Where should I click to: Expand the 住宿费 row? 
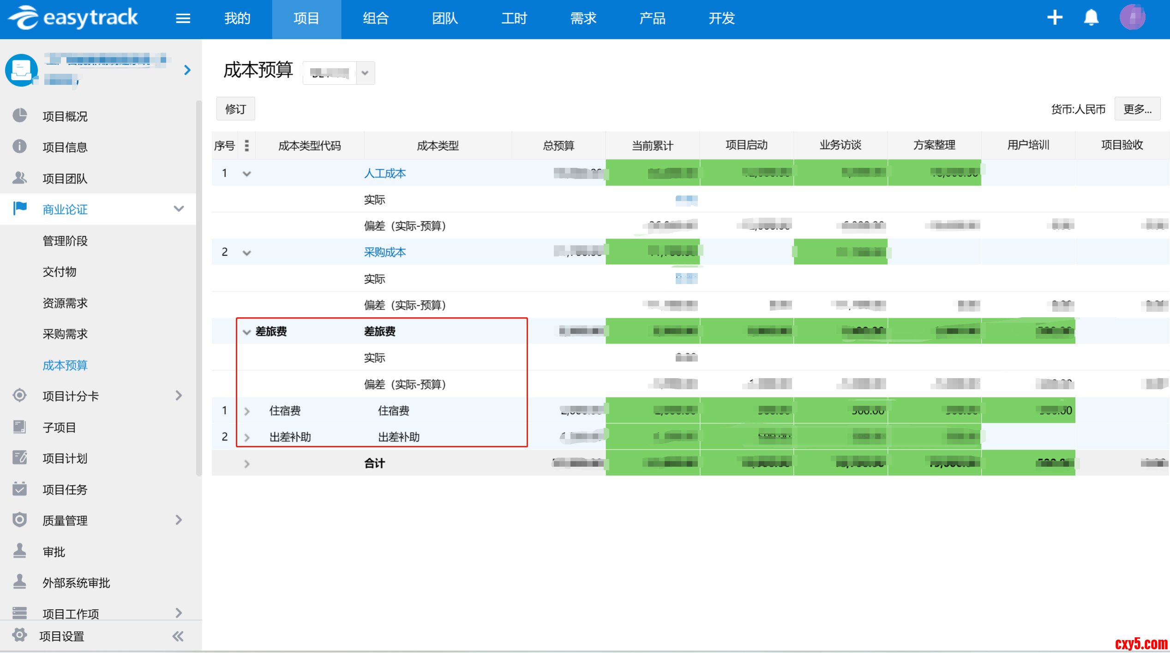point(247,411)
